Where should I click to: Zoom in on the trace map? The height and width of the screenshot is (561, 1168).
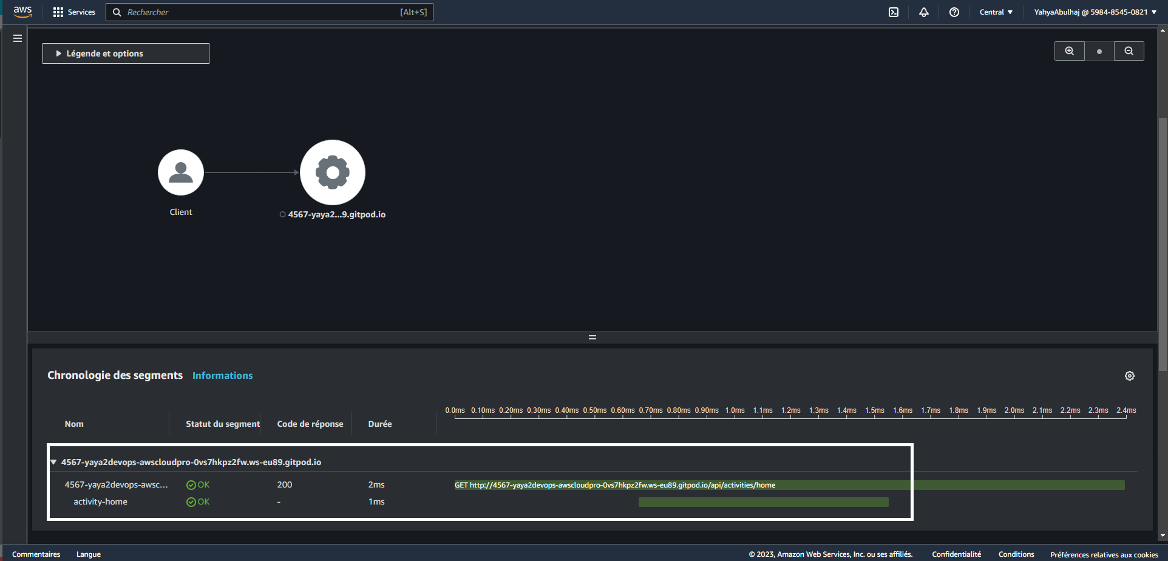[x=1070, y=51]
